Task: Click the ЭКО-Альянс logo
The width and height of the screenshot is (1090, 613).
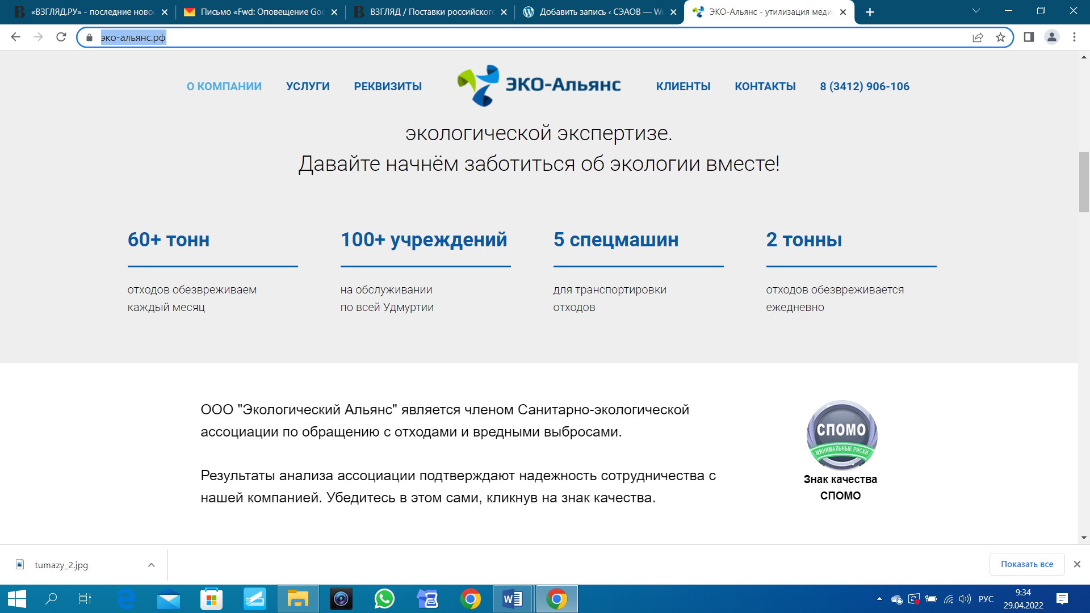Action: pyautogui.click(x=539, y=85)
